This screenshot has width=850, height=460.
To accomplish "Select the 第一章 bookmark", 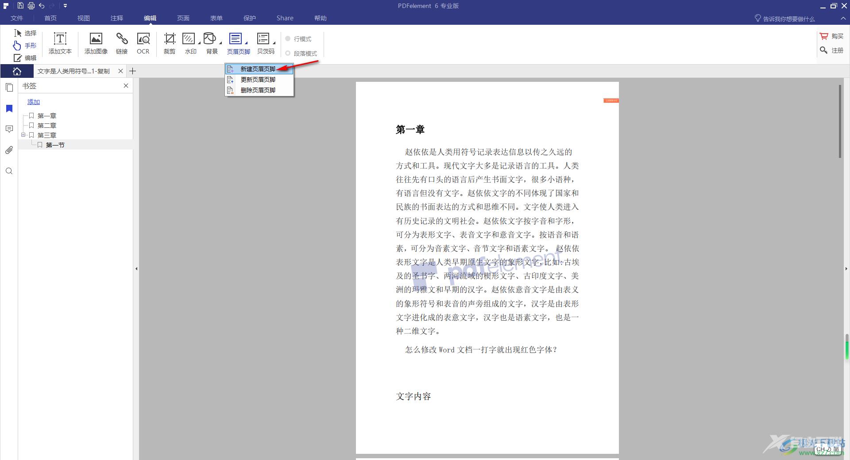I will (47, 116).
